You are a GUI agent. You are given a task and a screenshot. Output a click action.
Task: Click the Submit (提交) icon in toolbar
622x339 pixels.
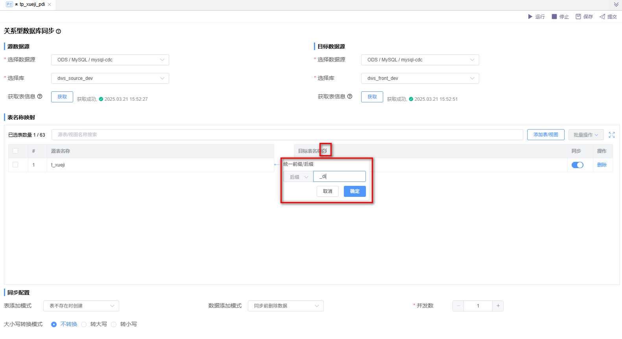tap(602, 17)
